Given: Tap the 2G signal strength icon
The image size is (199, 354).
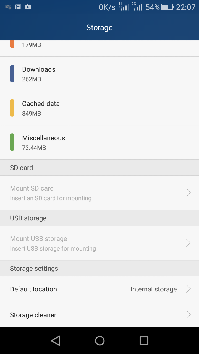Looking at the screenshot, I should pos(137,7).
